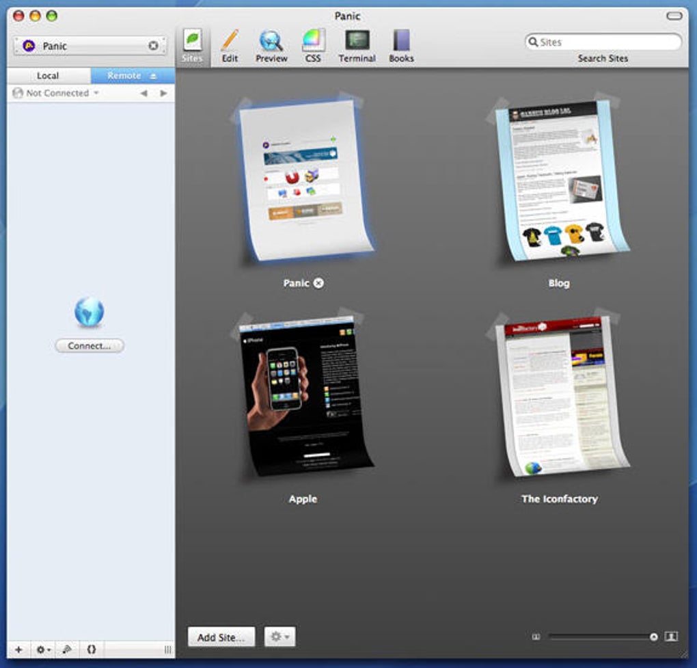The width and height of the screenshot is (697, 668).
Task: Click the curly braces icon in sidebar footer
Action: click(x=91, y=650)
